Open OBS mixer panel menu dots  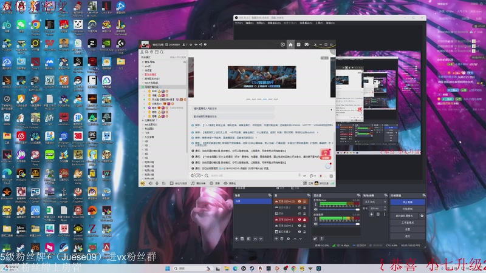pos(322,238)
